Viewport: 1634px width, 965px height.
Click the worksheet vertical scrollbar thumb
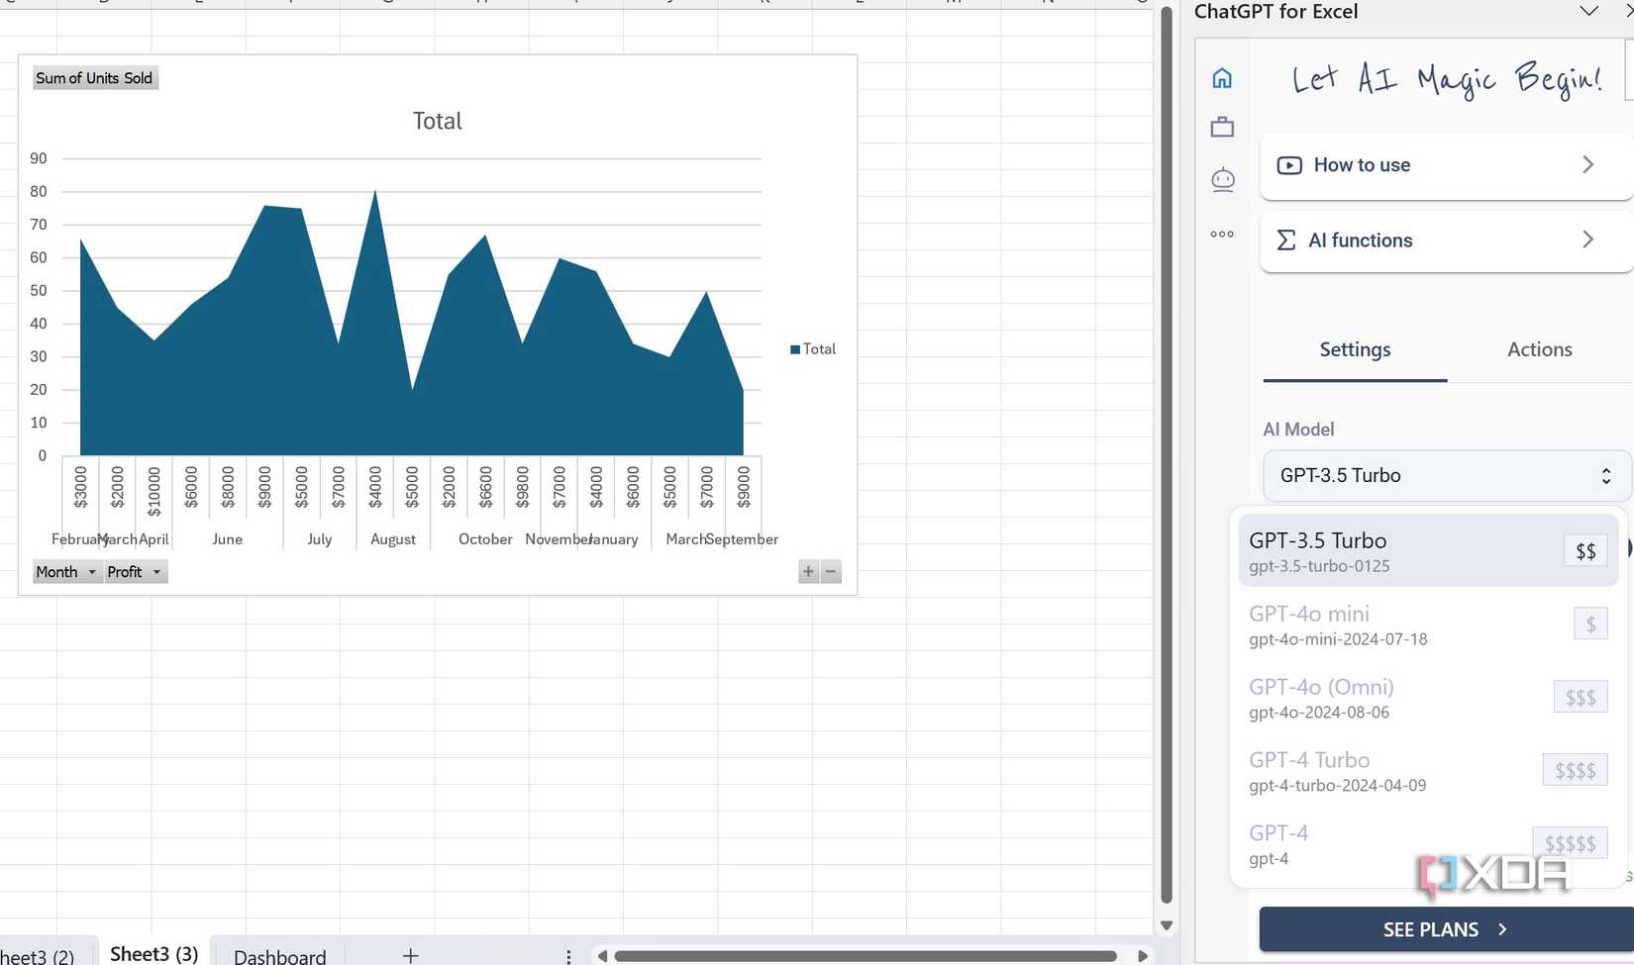(x=1167, y=455)
